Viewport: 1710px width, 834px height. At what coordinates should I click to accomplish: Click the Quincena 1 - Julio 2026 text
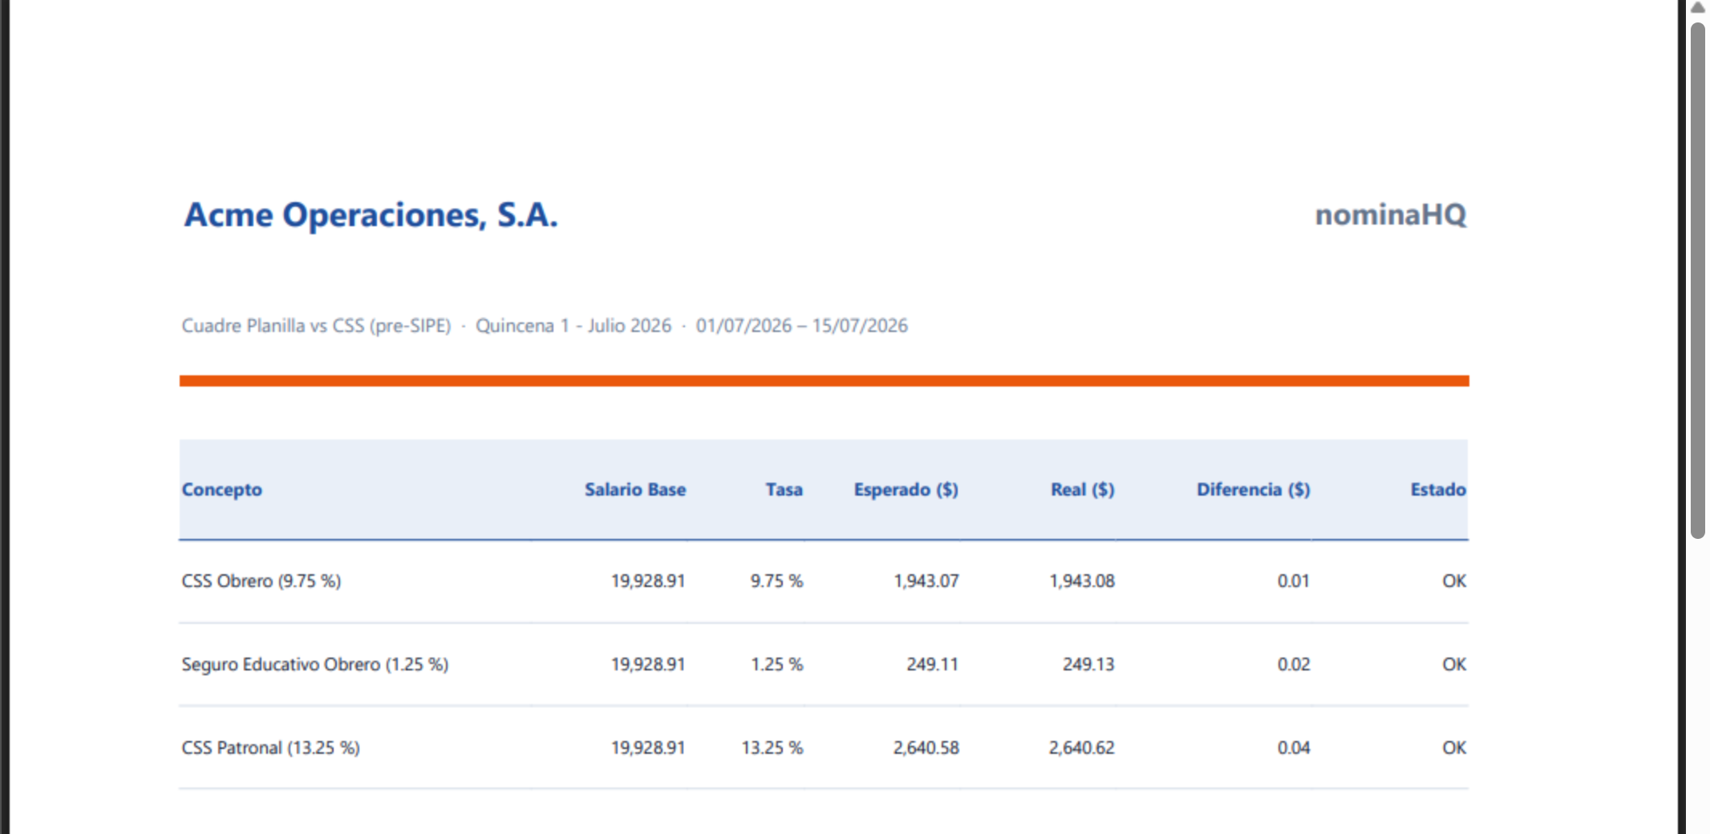click(x=573, y=326)
